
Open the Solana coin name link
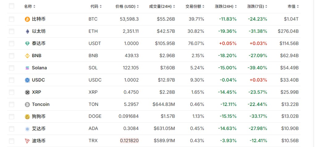tap(39, 68)
